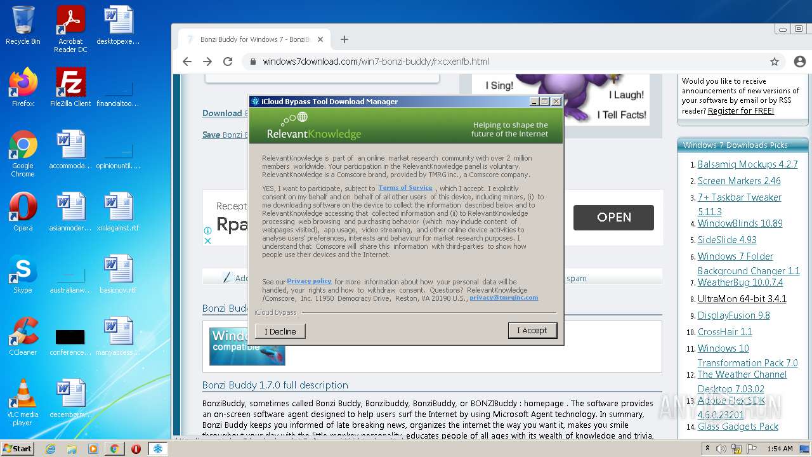Open the Recycle Bin desktop icon
Screen dimensions: 812x457
coord(23,25)
